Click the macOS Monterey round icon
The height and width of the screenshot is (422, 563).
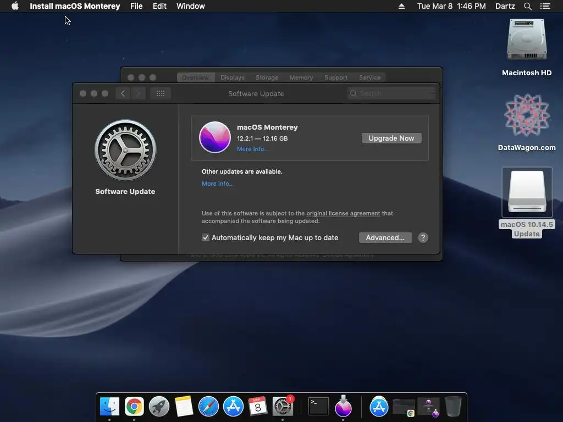pyautogui.click(x=215, y=137)
